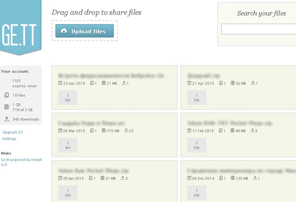Open Ge.tt acquired by Keepit news

click(x=21, y=162)
